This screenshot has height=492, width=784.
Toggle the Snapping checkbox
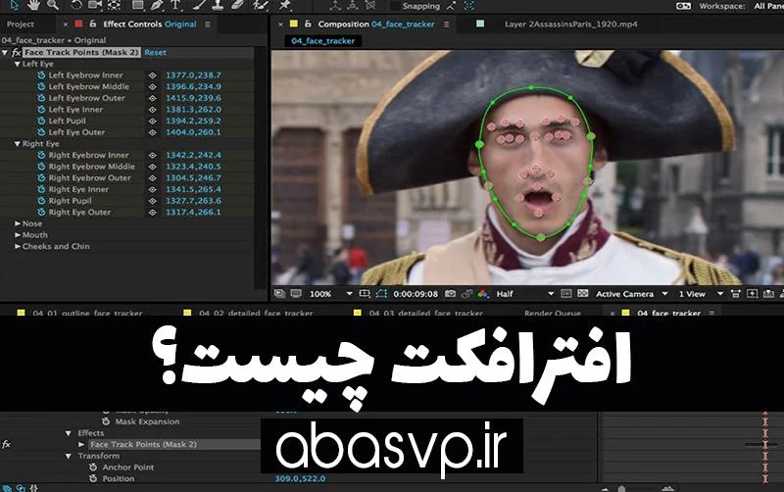(x=395, y=6)
